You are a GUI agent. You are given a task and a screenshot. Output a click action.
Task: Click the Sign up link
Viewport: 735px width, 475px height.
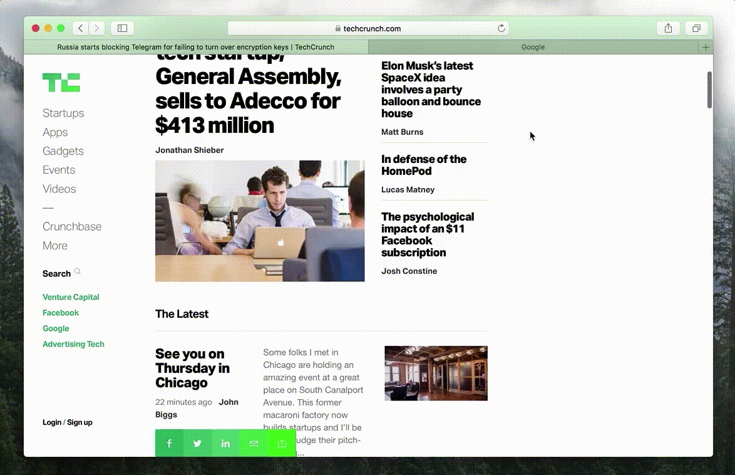[x=80, y=422]
